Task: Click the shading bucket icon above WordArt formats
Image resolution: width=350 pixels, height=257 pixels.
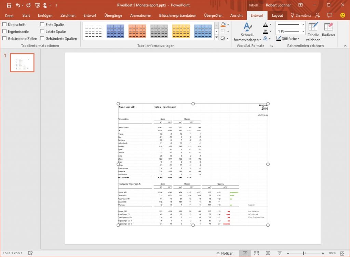Action: point(224,24)
